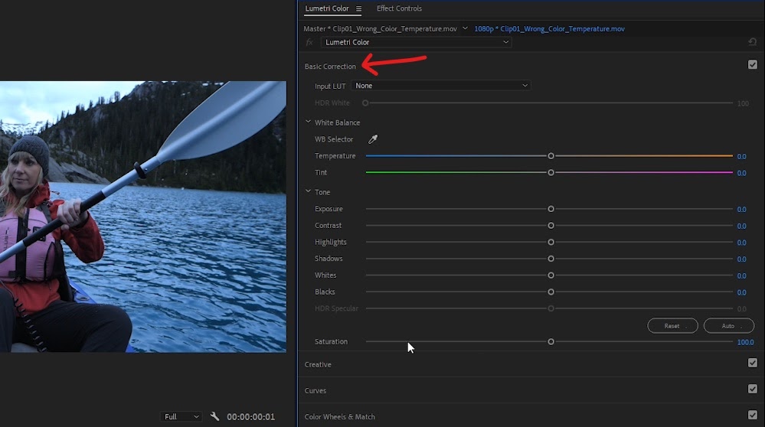Click the Whites slider handle
The width and height of the screenshot is (765, 427).
[551, 275]
